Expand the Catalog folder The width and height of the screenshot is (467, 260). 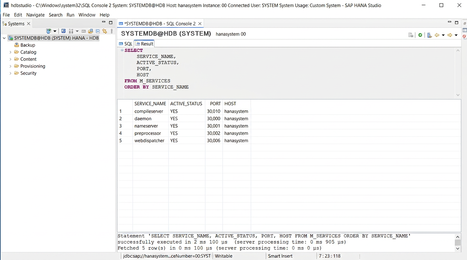click(11, 52)
